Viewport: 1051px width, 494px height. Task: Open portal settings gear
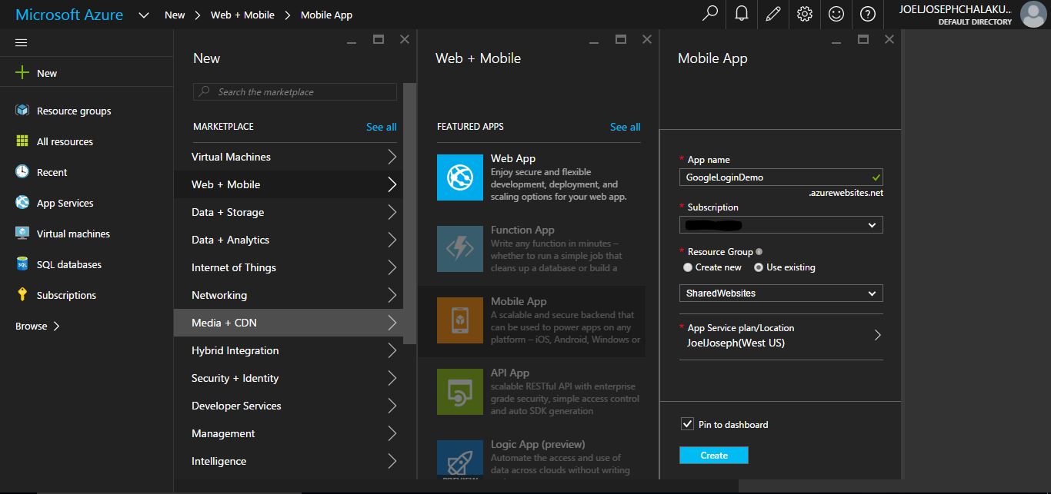pos(805,14)
